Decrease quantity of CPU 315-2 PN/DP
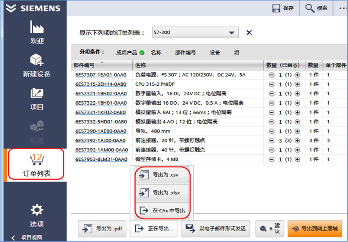 coord(271,84)
